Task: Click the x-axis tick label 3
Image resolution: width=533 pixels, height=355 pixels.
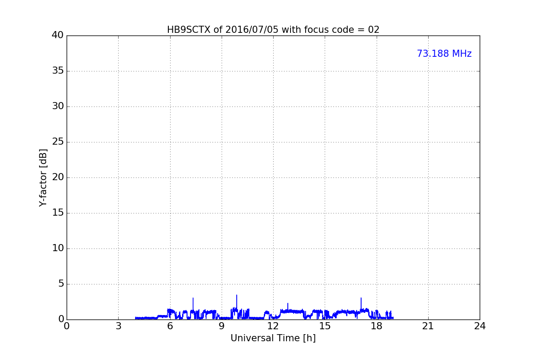Action: point(118,326)
